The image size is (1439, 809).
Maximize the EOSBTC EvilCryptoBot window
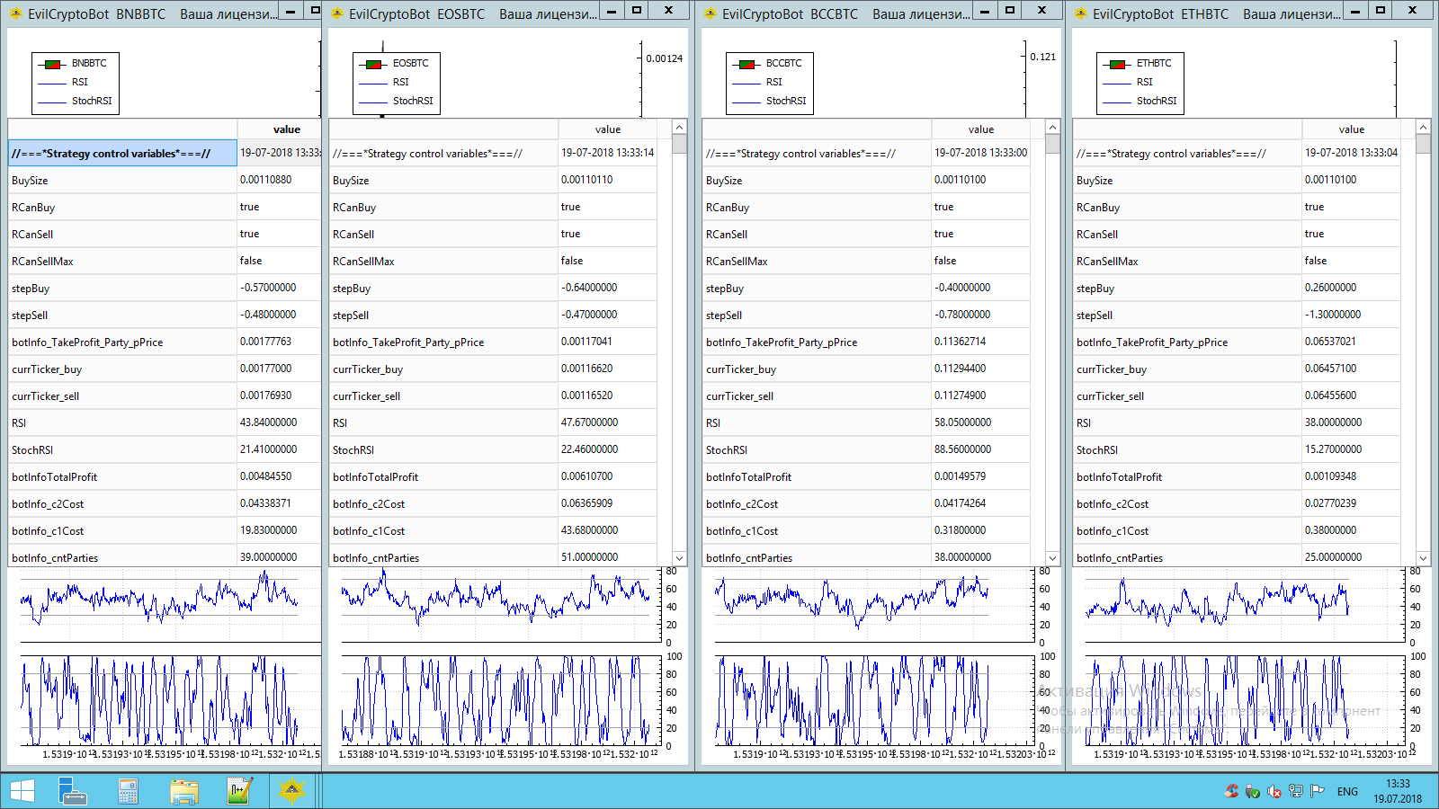(x=637, y=11)
